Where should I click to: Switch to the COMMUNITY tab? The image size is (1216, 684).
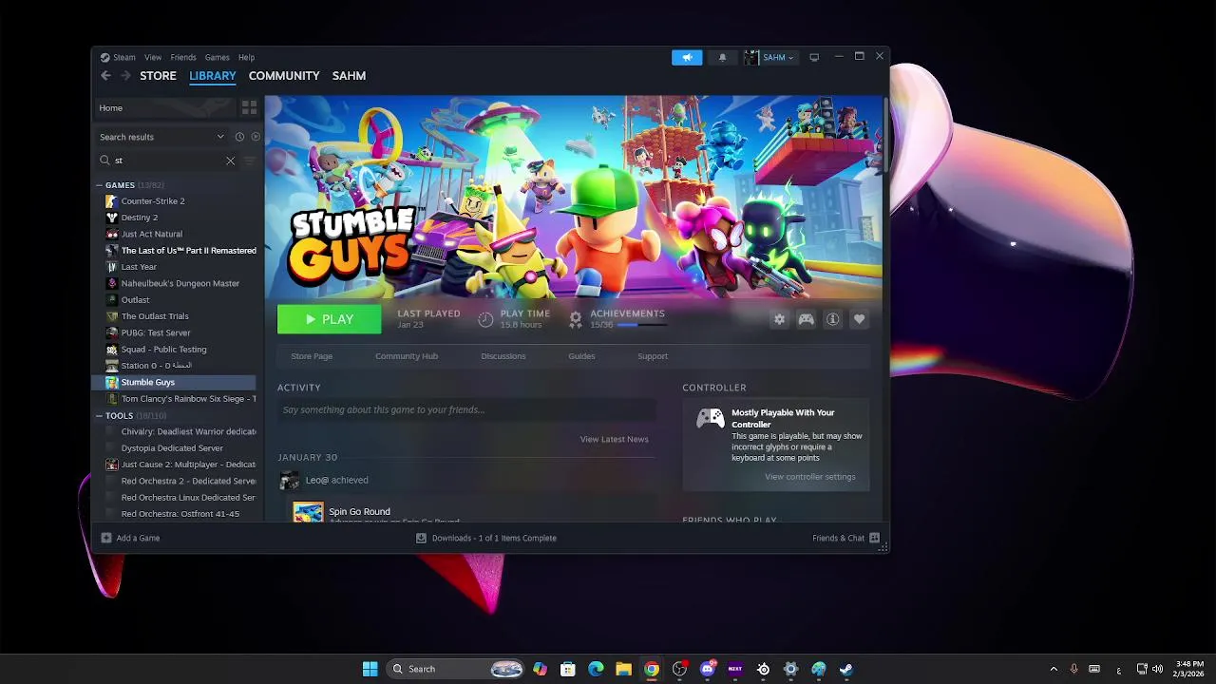tap(284, 76)
